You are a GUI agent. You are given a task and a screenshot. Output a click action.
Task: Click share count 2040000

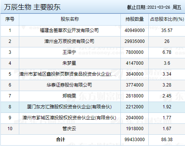[134, 118]
